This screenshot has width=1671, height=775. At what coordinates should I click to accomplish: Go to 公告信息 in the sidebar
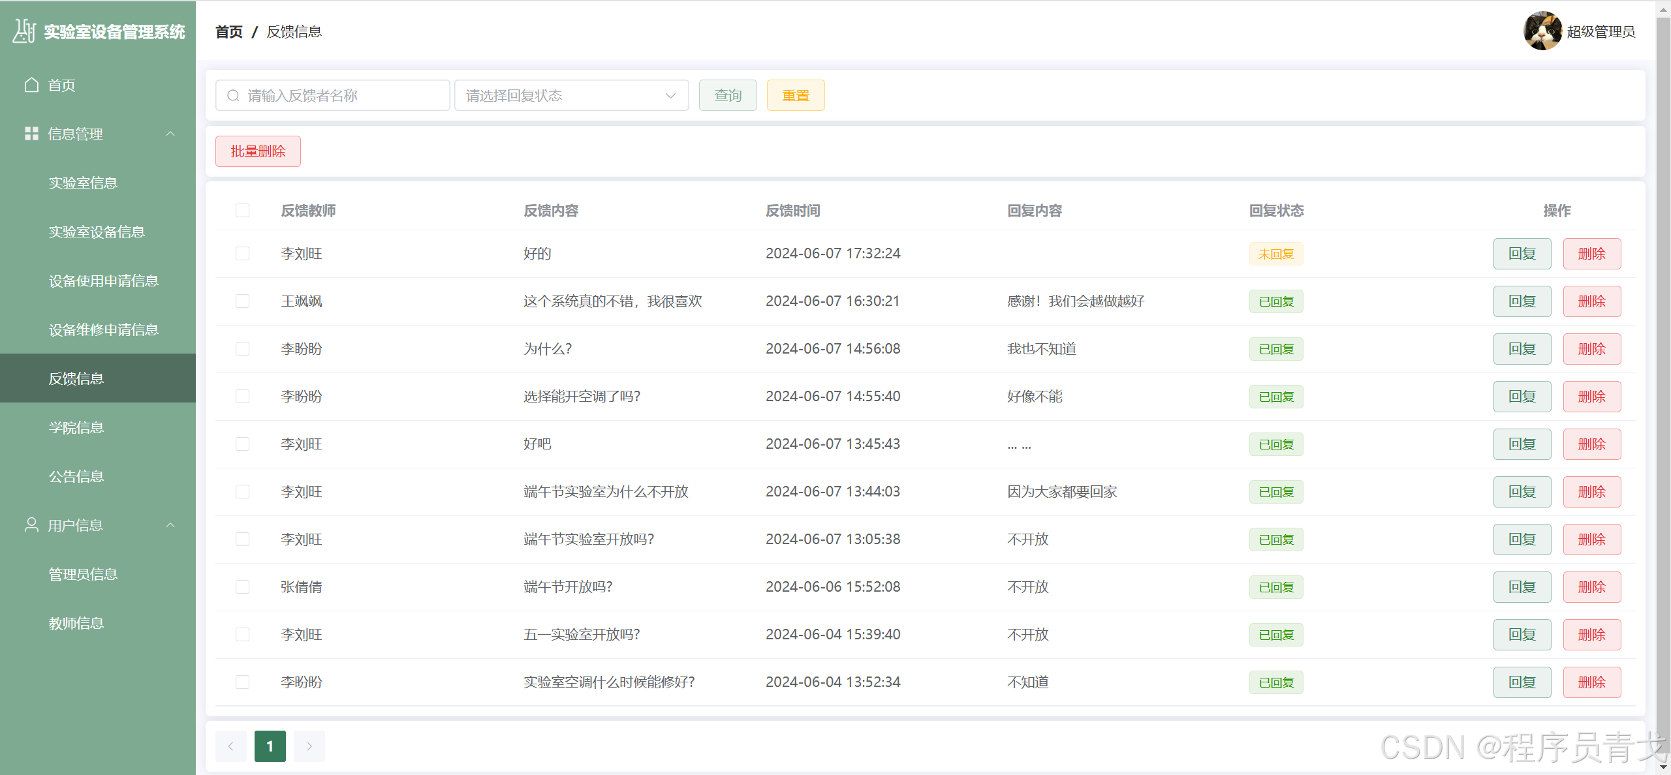(x=76, y=476)
